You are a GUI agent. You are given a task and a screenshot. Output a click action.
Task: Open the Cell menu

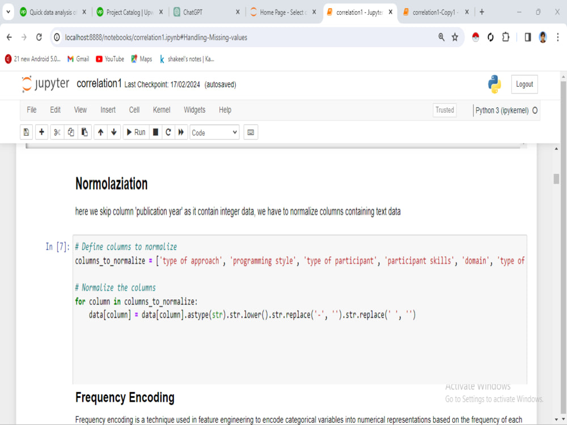(x=134, y=110)
